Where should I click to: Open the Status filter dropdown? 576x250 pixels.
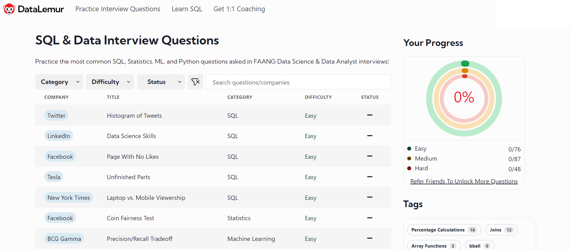(161, 82)
